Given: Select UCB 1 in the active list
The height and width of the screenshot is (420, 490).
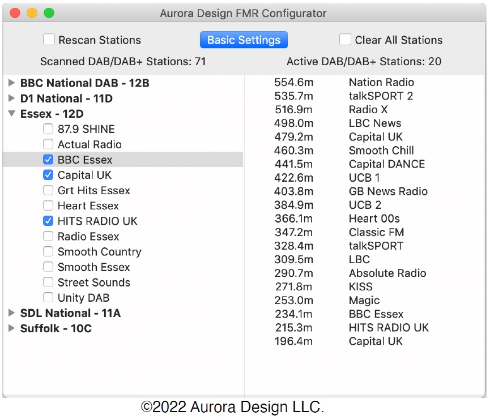Looking at the screenshot, I should point(364,178).
